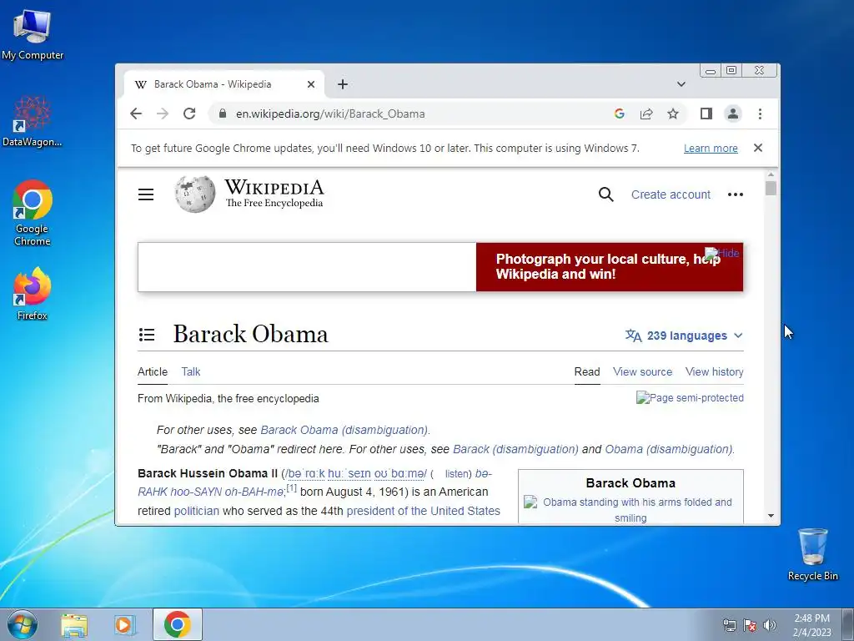854x641 pixels.
Task: Click the IPA pronunciation link
Action: [356, 474]
